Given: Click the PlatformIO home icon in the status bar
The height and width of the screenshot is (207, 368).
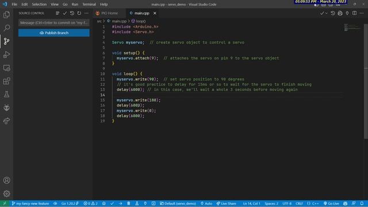Looking at the screenshot, I should coord(103,204).
